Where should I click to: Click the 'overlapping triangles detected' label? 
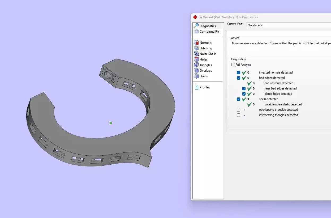click(x=278, y=110)
